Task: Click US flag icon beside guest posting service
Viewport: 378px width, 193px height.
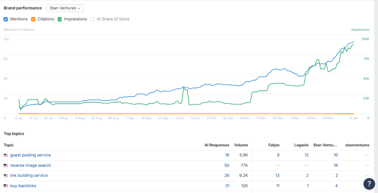Action: click(6, 155)
